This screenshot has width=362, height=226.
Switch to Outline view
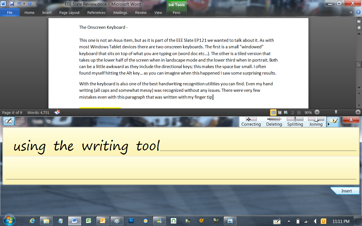click(292, 112)
